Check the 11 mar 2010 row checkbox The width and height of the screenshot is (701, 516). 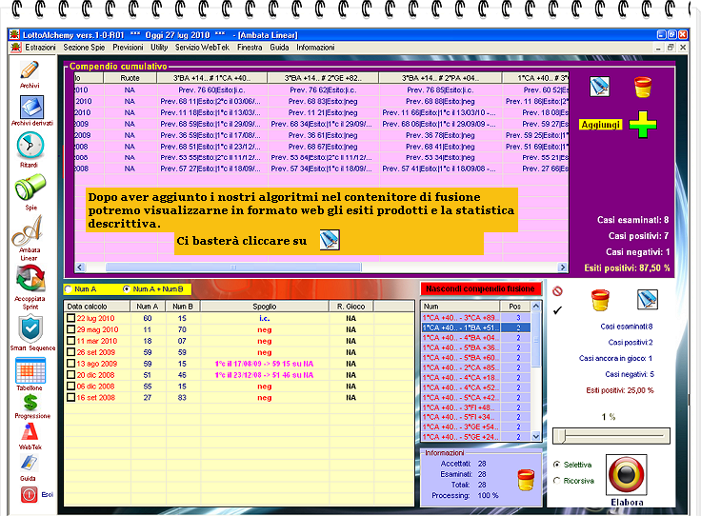point(70,341)
